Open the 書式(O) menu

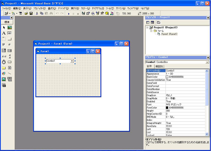point(52,8)
